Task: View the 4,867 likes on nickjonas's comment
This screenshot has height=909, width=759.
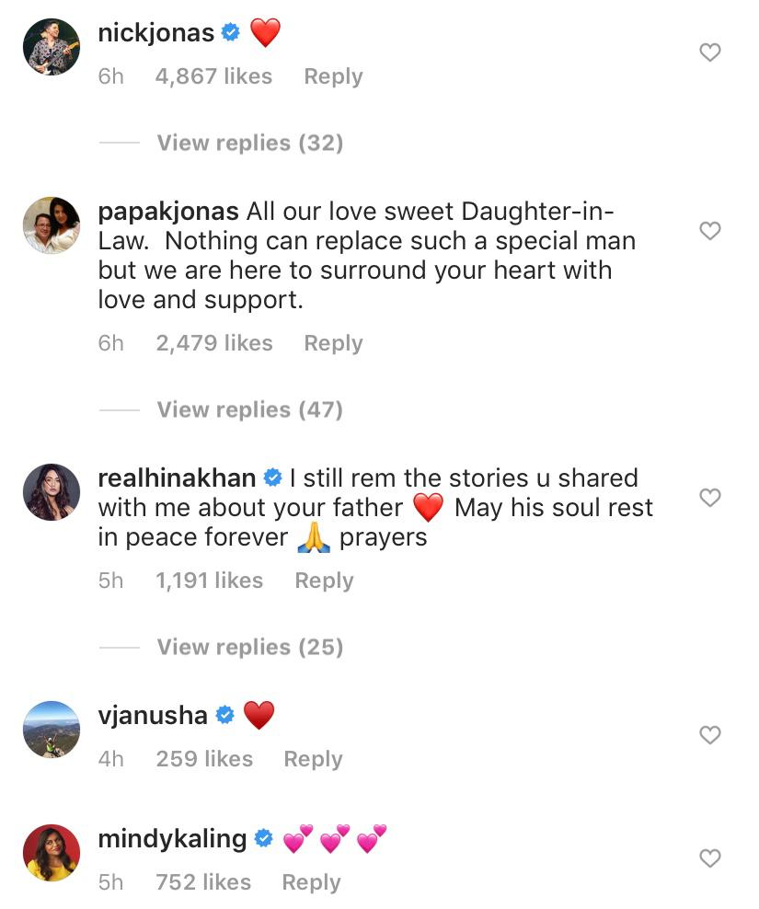Action: coord(213,76)
